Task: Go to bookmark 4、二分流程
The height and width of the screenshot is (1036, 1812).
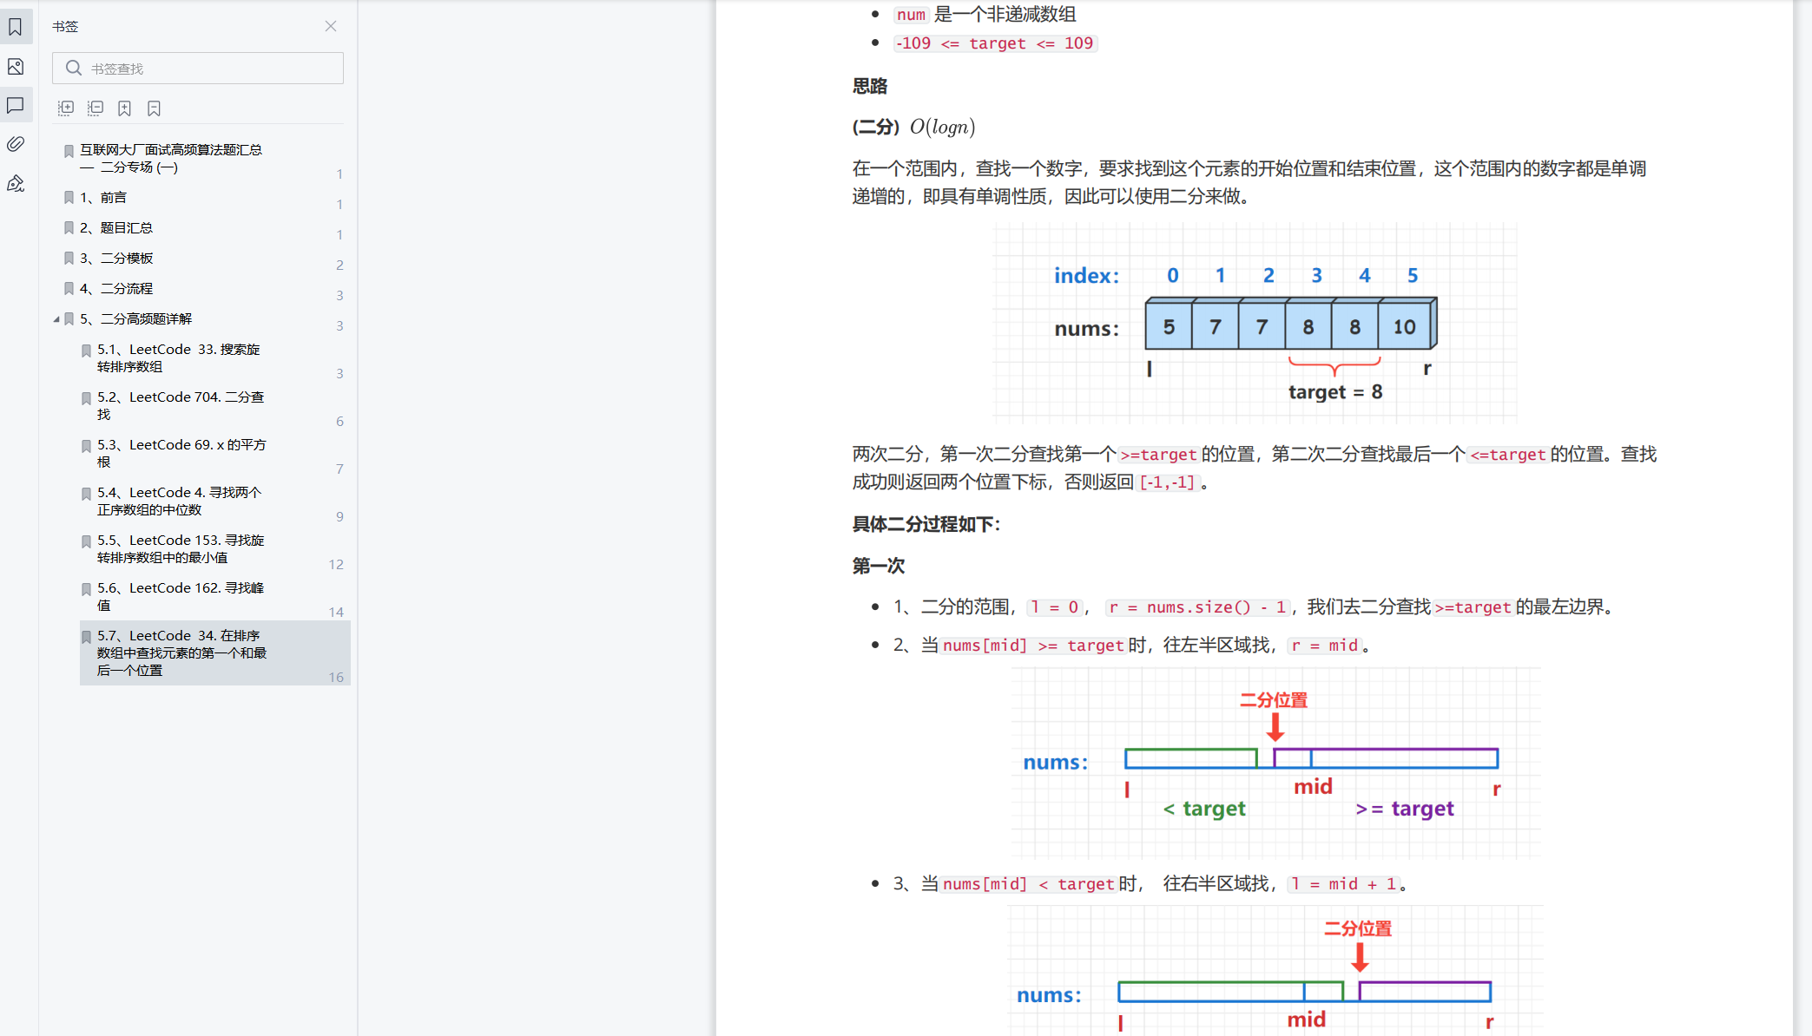Action: pos(116,289)
